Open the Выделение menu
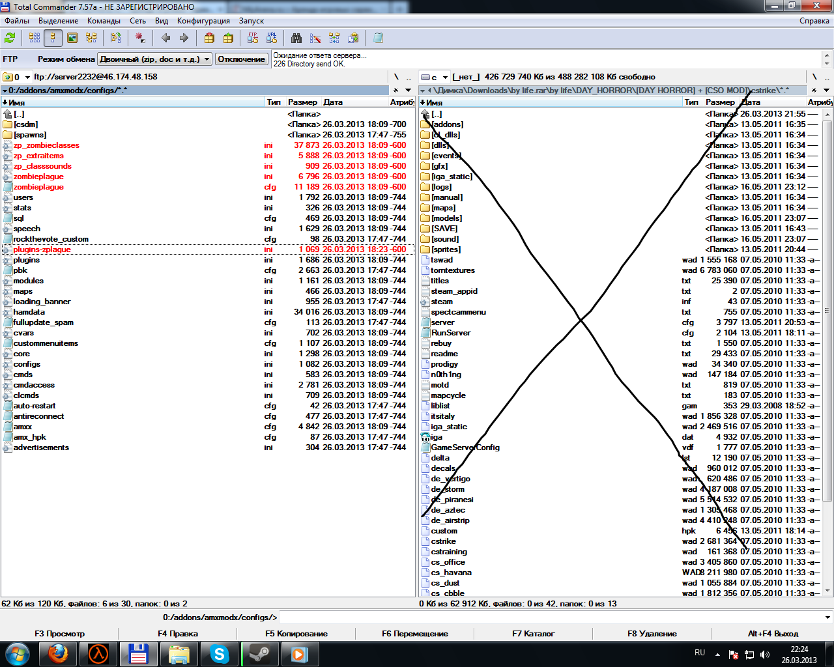The width and height of the screenshot is (834, 667). pos(59,21)
